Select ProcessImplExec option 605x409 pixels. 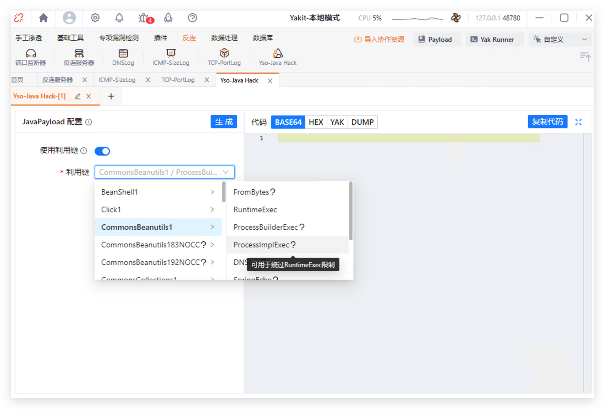tap(288, 245)
